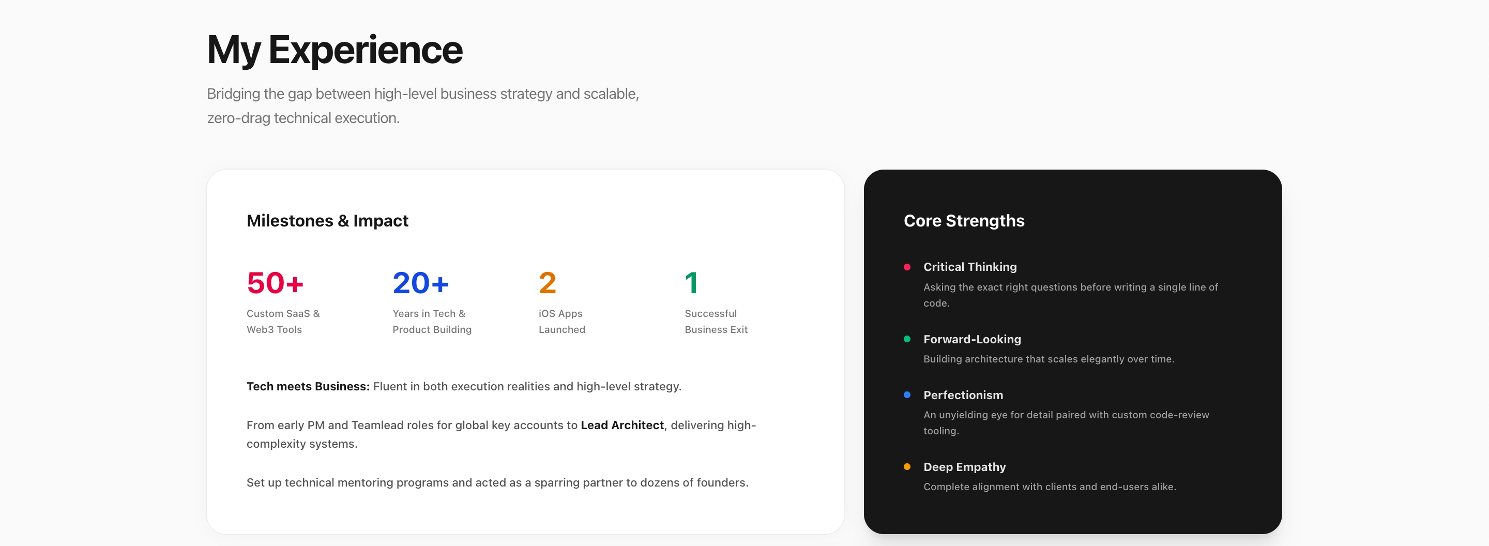Click the Critical Thinking strength label
1489x546 pixels.
(970, 267)
